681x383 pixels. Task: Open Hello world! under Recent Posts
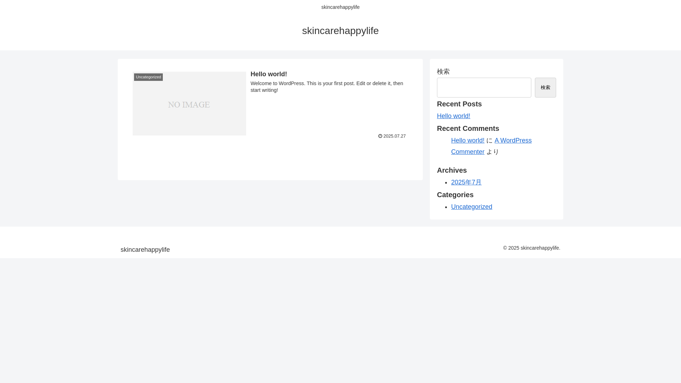point(453,116)
